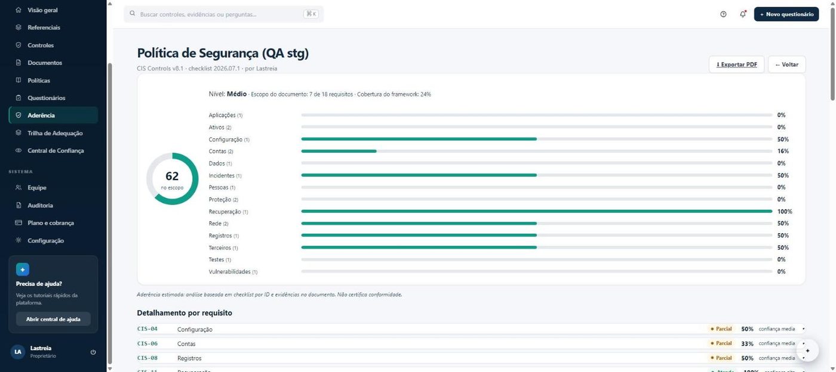Expand the CIS-04 Configuração row arrow

[x=803, y=329]
